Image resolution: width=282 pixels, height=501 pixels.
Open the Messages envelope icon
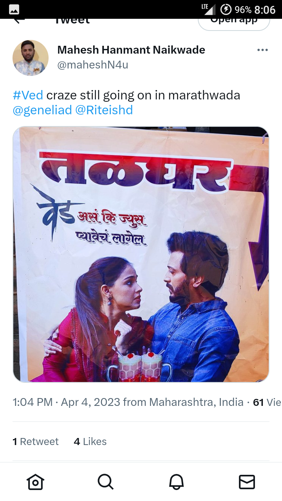coord(247,482)
